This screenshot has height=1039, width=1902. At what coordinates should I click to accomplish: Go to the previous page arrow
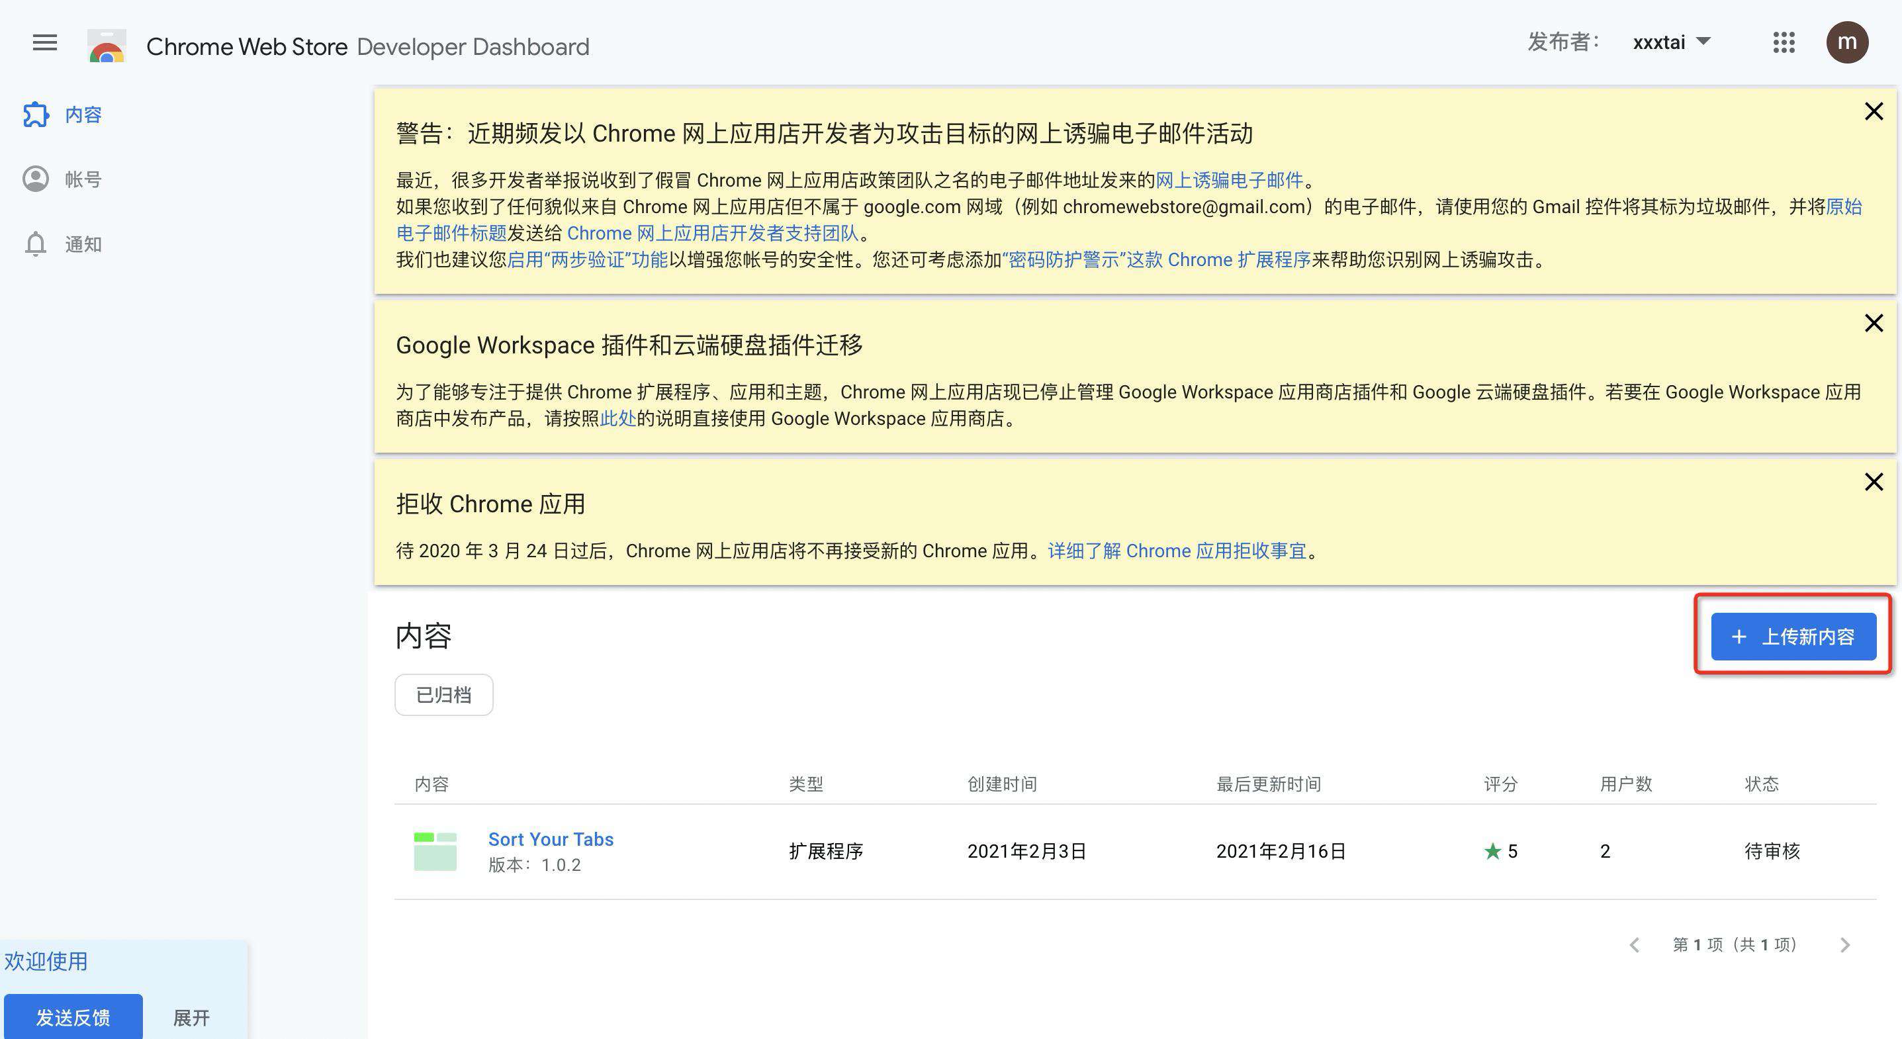1635,945
